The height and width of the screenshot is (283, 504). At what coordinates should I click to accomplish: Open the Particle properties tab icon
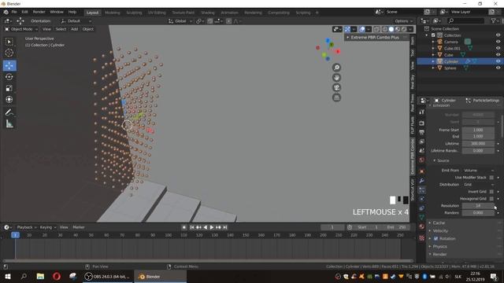(x=422, y=190)
